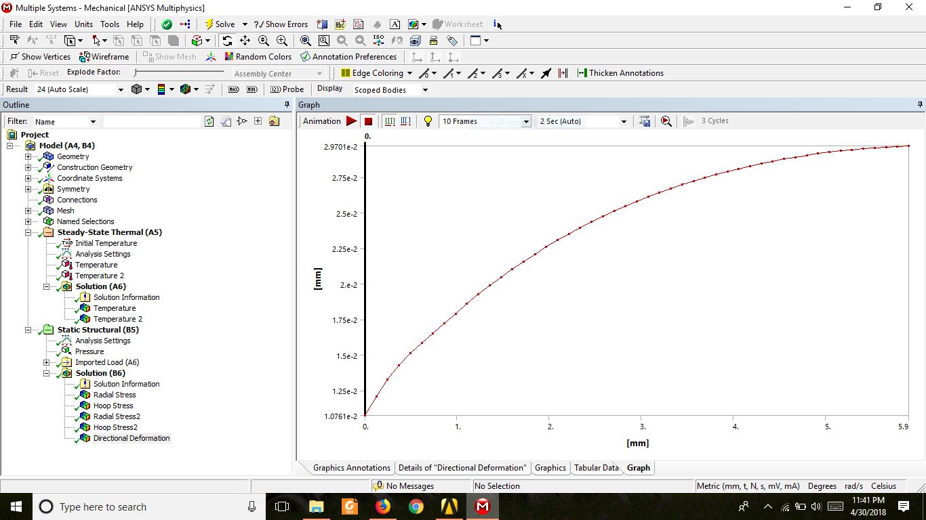
Task: Toggle Show Vertices display
Action: click(x=40, y=57)
